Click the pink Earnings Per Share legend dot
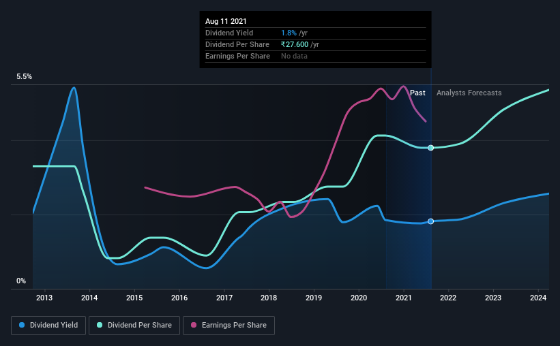 [194, 325]
